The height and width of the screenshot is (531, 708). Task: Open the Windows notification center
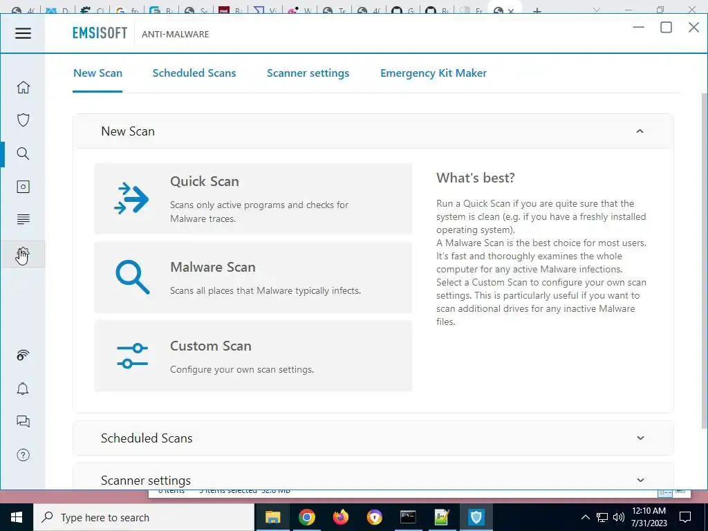(685, 517)
